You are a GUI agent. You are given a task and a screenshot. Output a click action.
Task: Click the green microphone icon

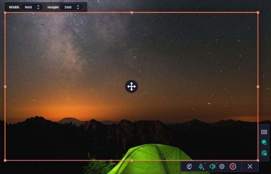(x=201, y=166)
